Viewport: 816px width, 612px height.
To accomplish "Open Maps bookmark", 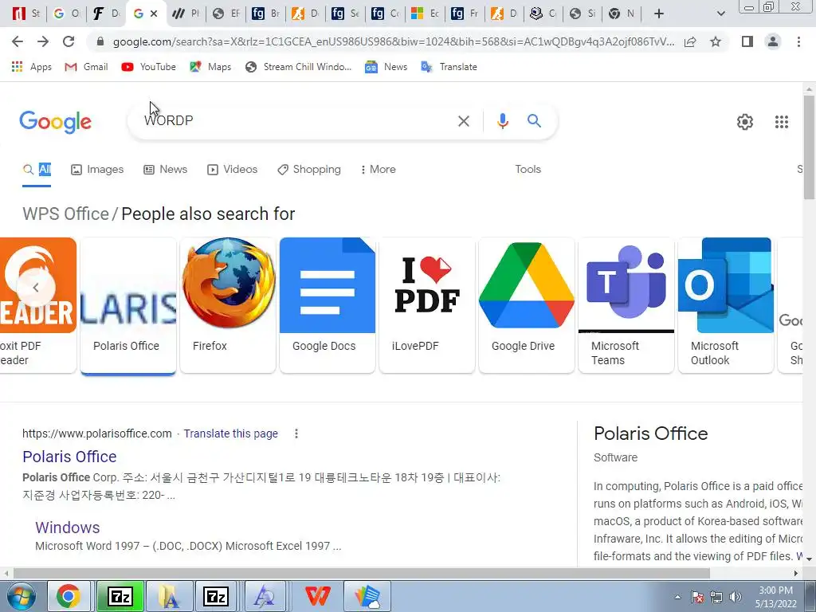I will [x=210, y=67].
